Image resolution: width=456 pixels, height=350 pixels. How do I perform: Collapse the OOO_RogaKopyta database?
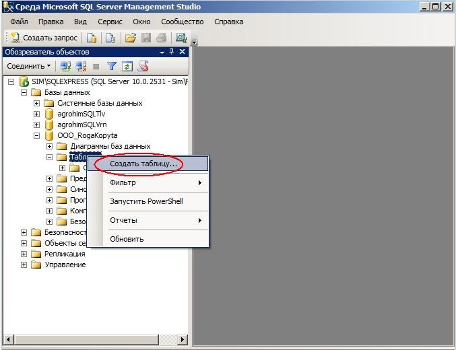click(36, 136)
